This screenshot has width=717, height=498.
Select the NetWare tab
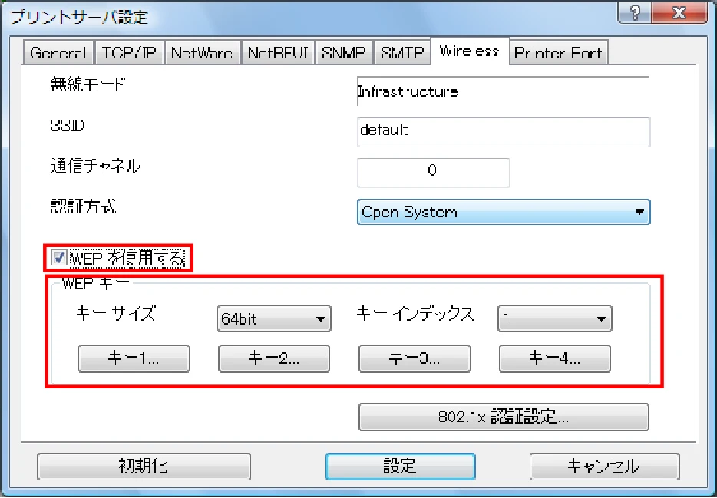(202, 53)
